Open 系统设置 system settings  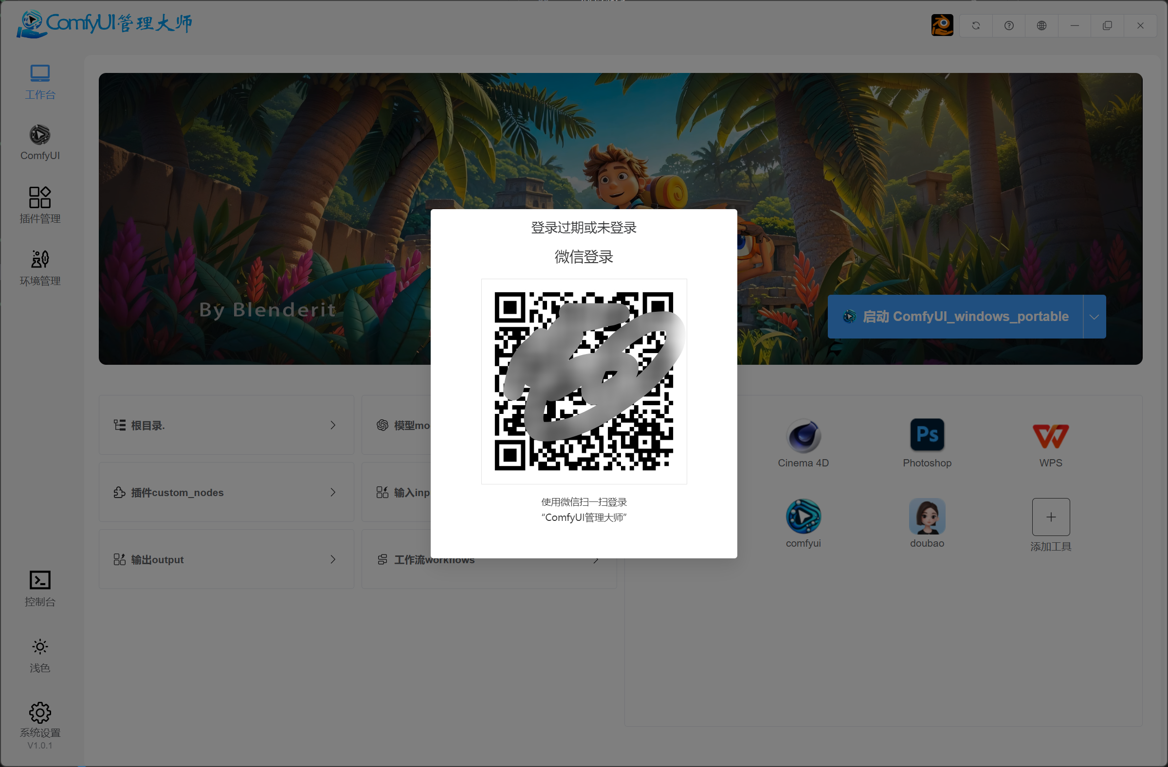[x=40, y=720]
